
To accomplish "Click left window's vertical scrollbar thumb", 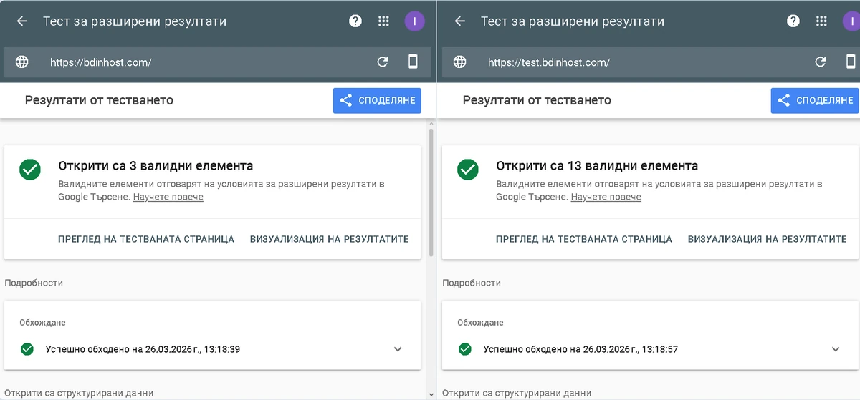I will click(431, 192).
